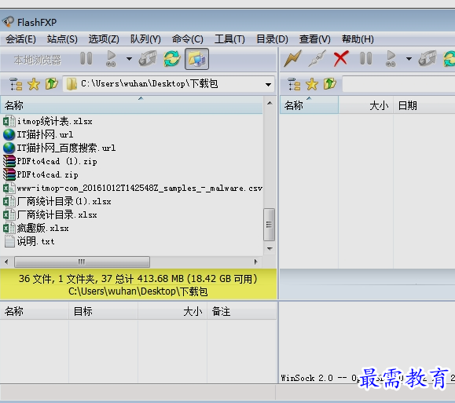Toggle local folder tree view icon
This screenshot has width=455, height=403.
pos(16,84)
